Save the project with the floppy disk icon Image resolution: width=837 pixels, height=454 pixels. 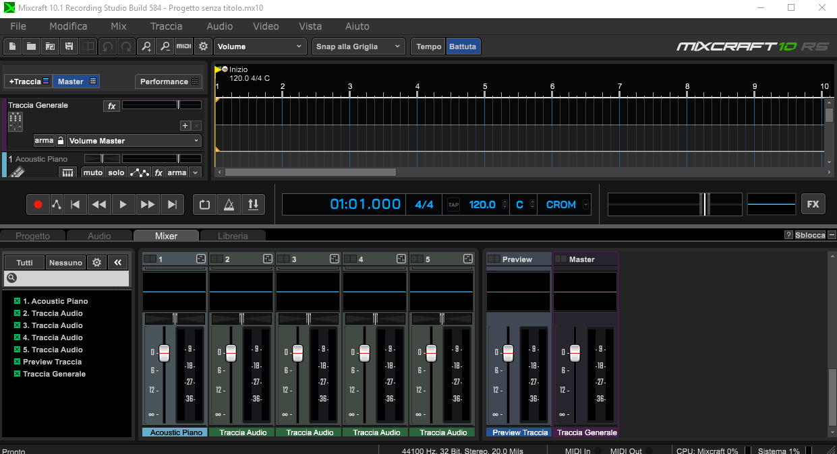coord(69,46)
